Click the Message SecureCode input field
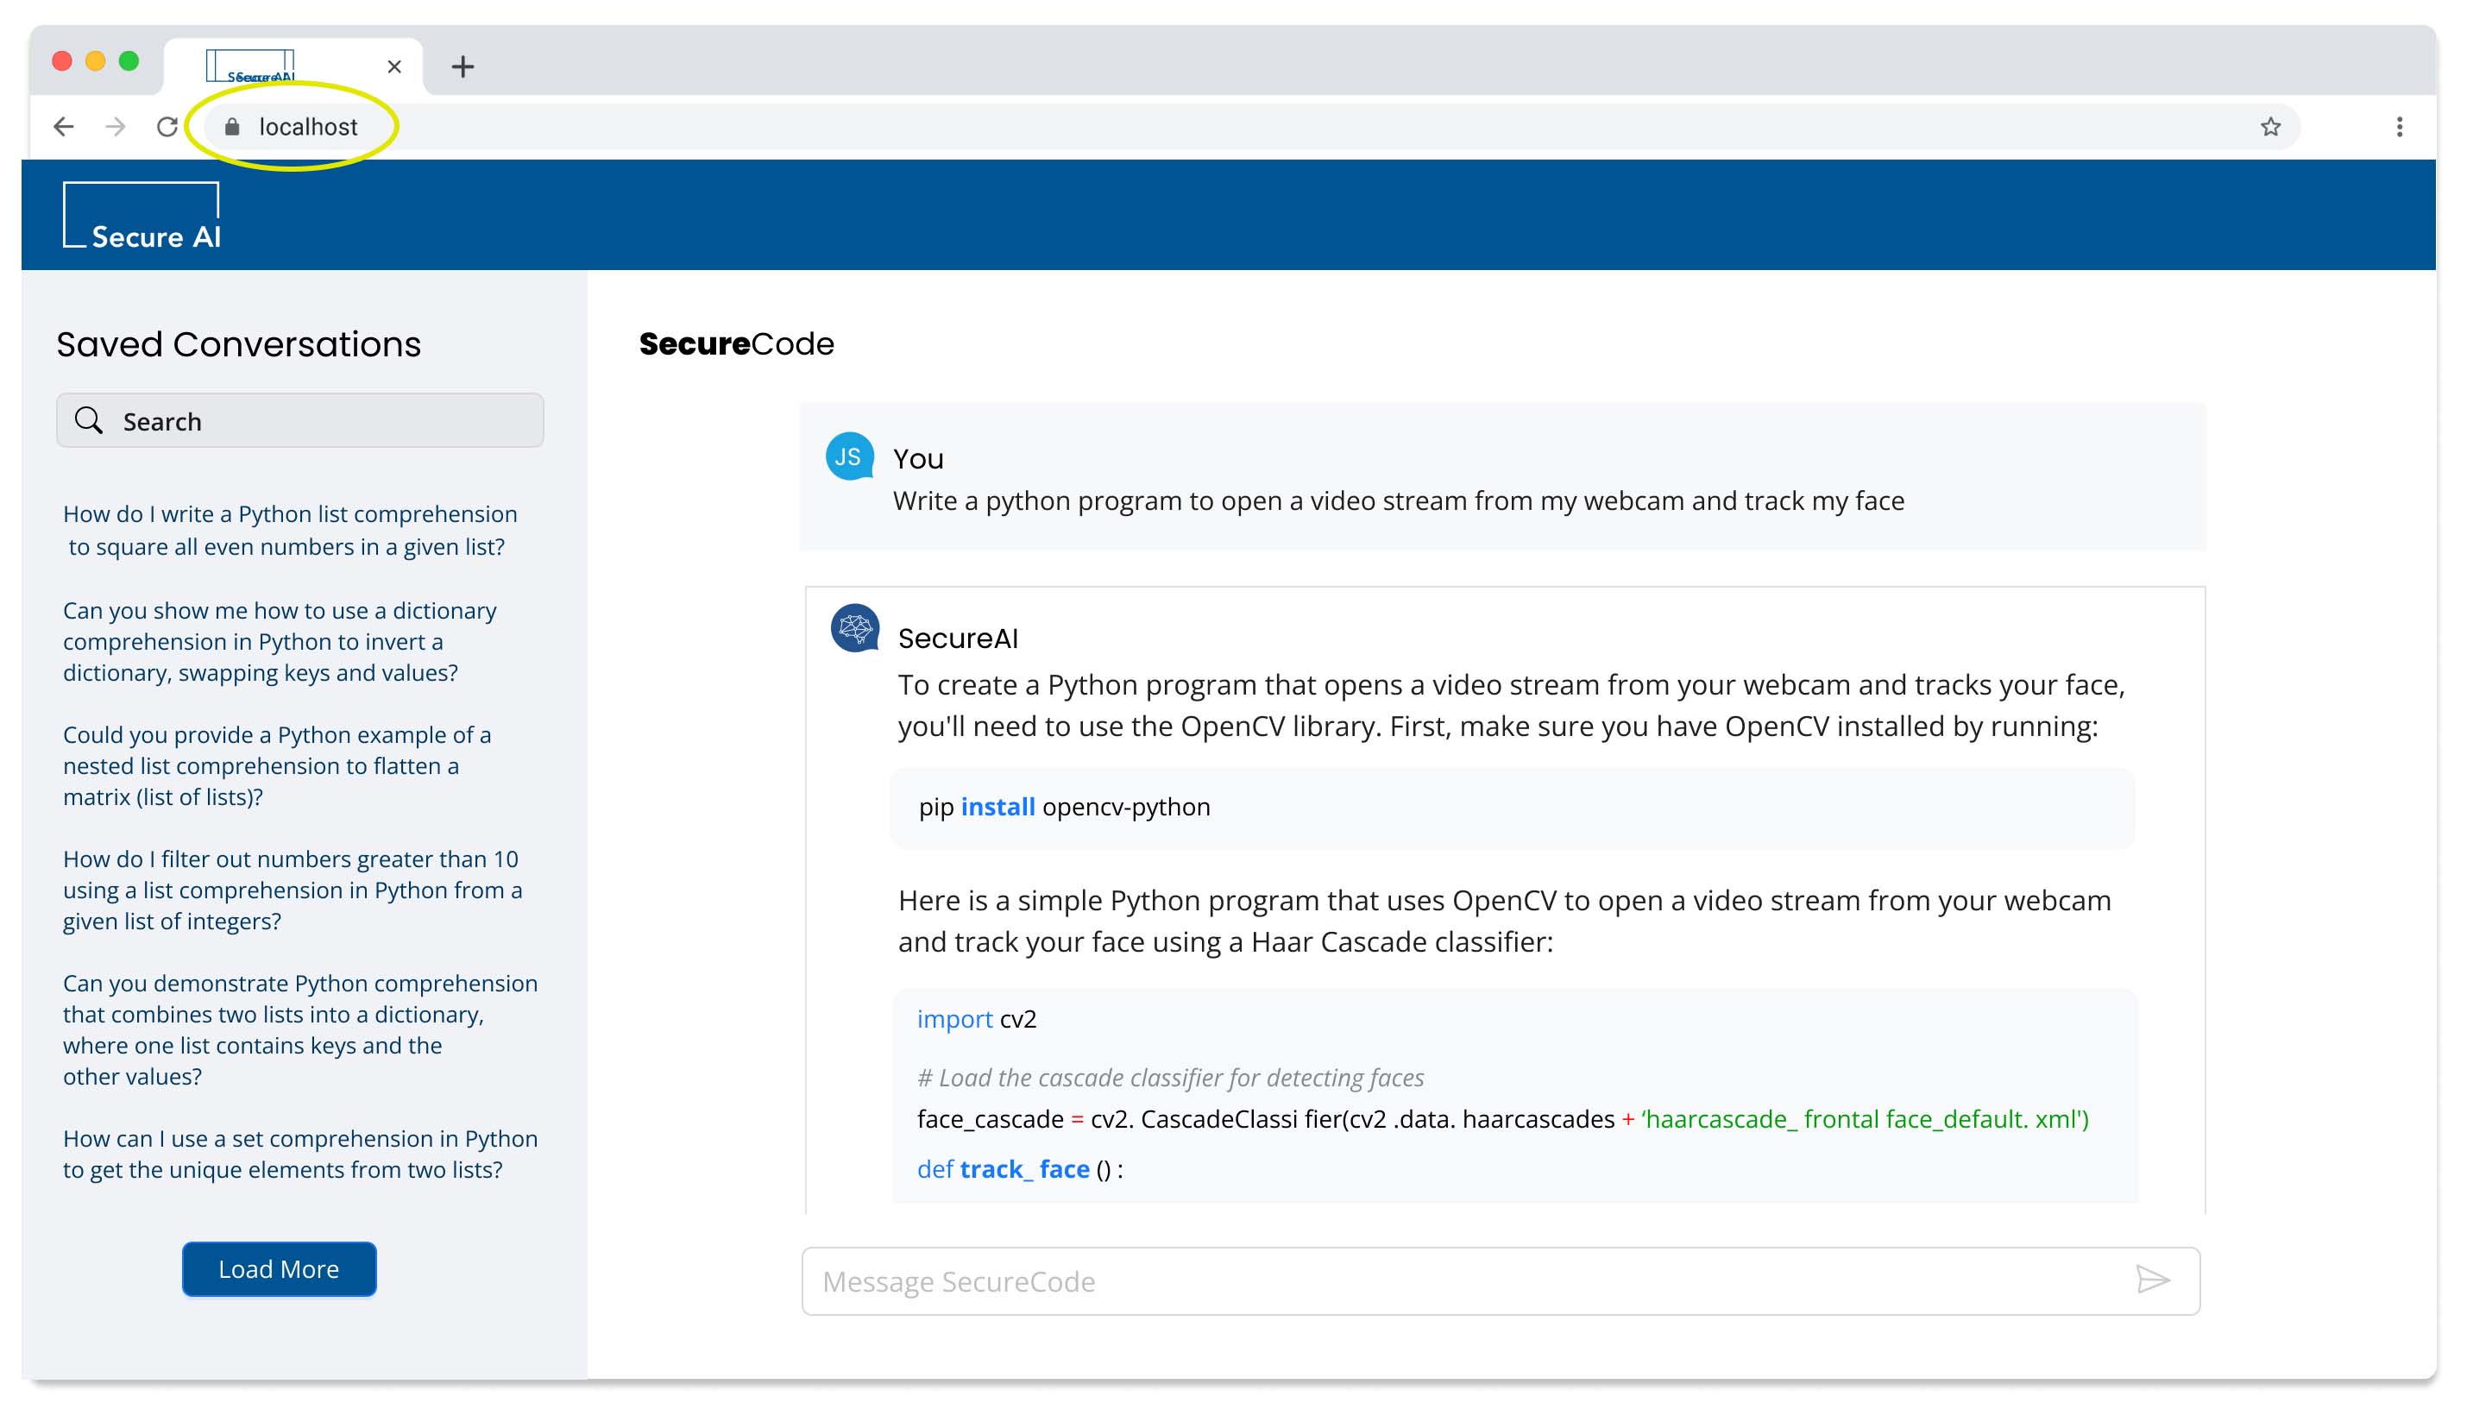Image resolution: width=2473 pixels, height=1428 pixels. [x=1471, y=1280]
